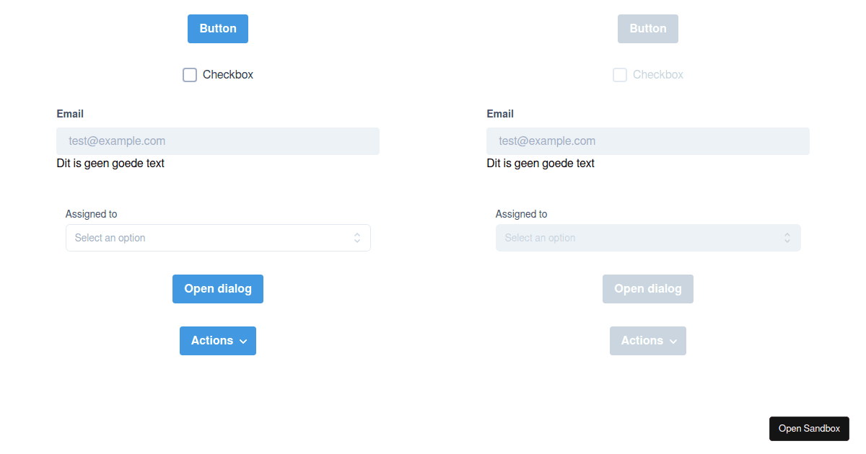Viewport: 866px width, 454px height.
Task: Click the Assigned to label on the left
Action: (91, 213)
